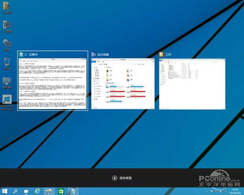Switch to the 这台电脑 Explorer window thumbnail
This screenshot has height=195, width=244.
click(123, 81)
